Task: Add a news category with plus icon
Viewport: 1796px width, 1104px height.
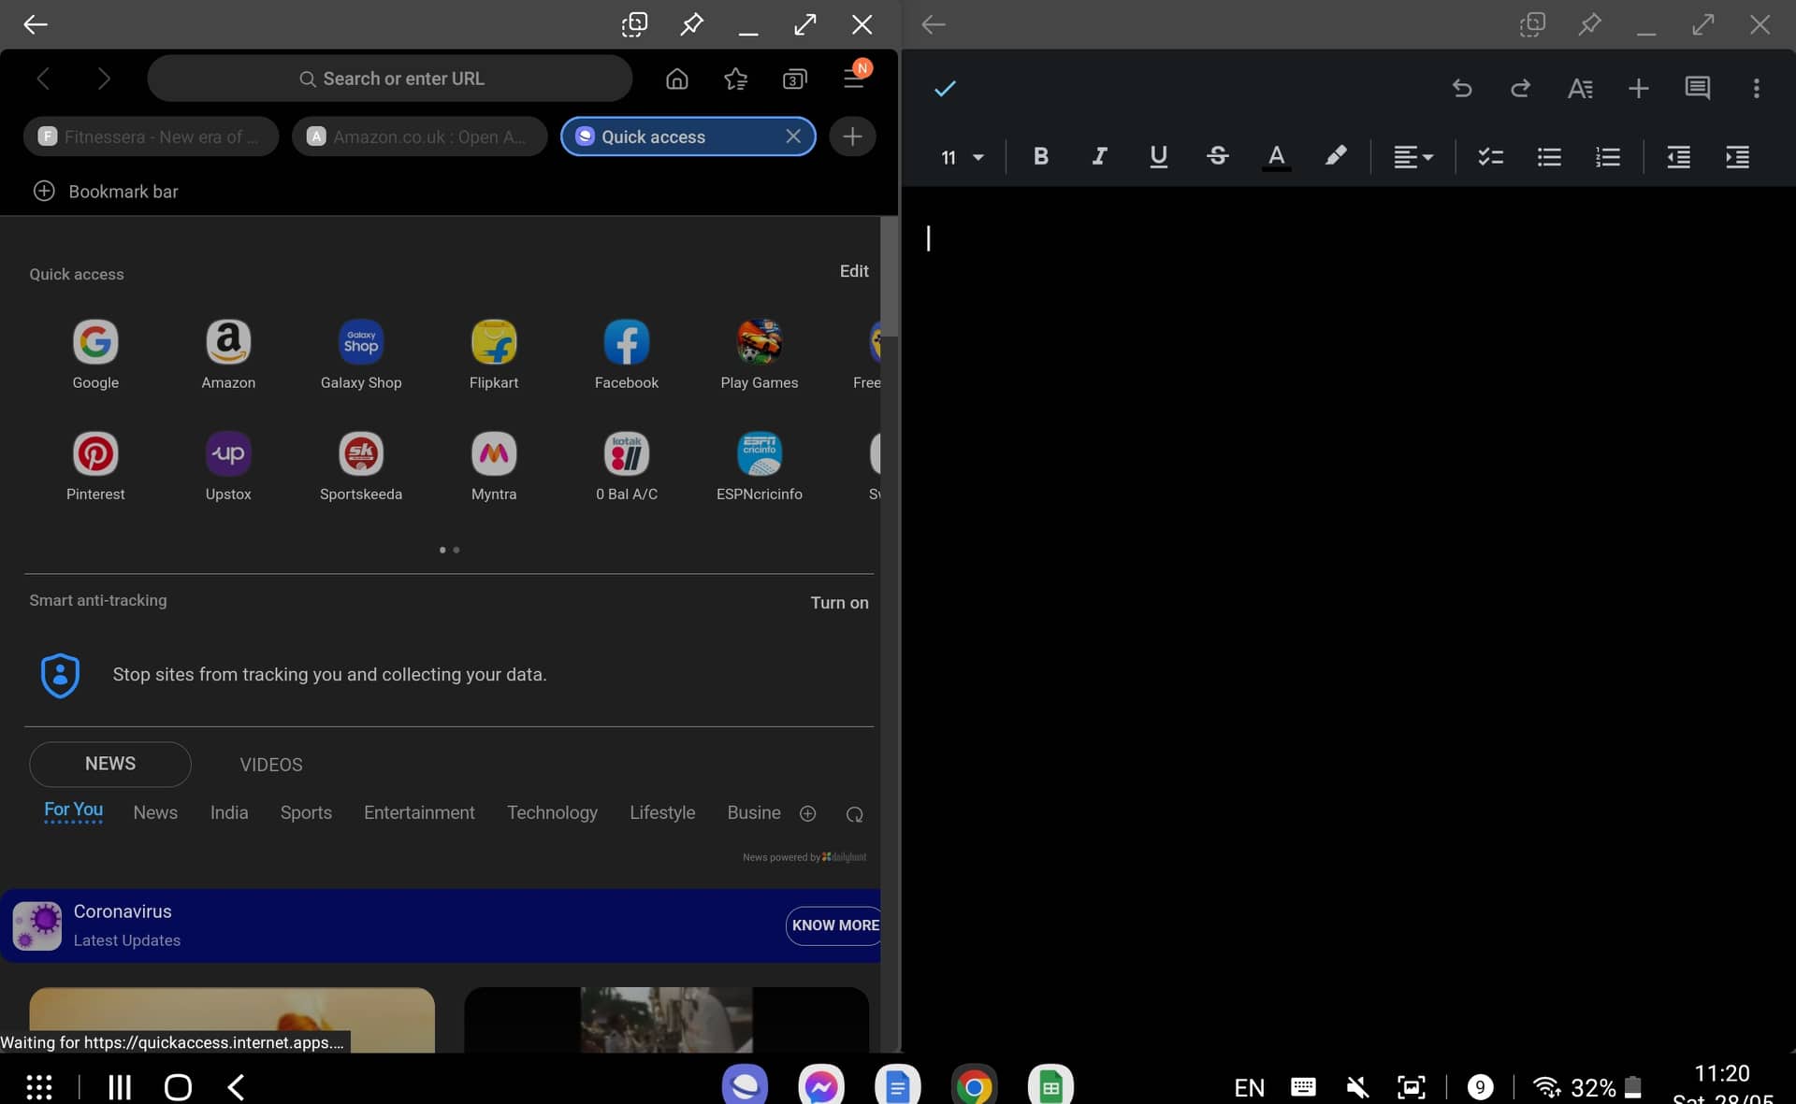Action: click(x=808, y=814)
